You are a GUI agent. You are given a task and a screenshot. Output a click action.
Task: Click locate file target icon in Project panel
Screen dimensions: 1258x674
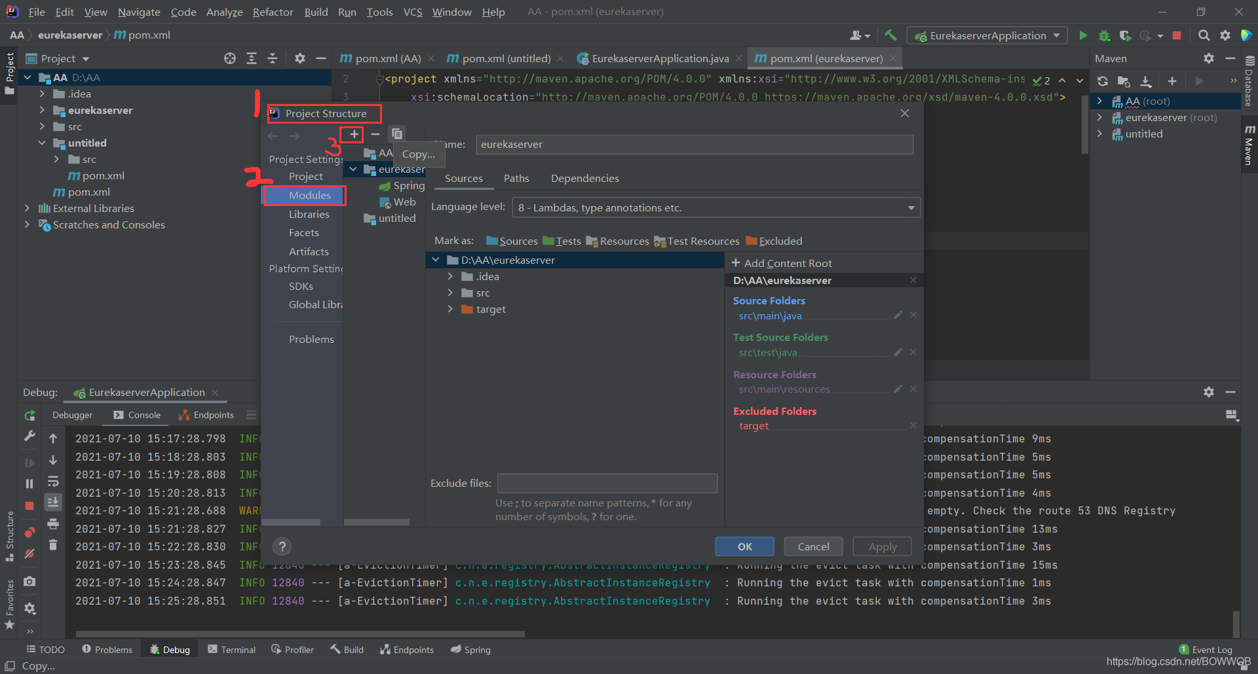[x=230, y=58]
